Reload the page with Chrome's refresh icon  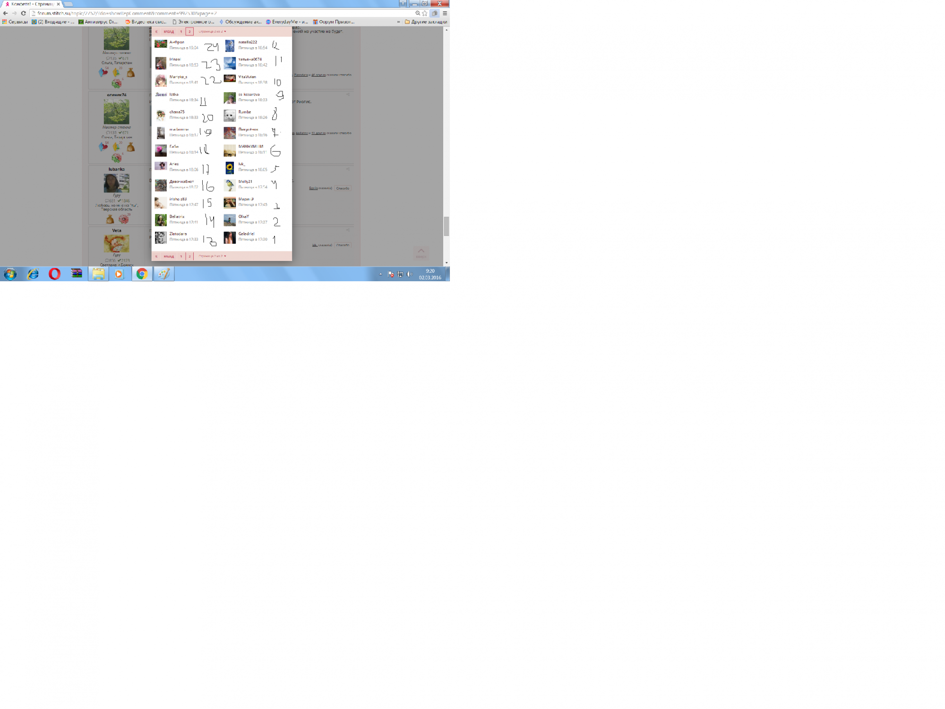click(23, 13)
